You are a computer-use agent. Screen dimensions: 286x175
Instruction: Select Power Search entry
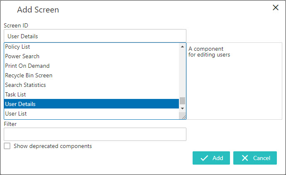click(22, 56)
